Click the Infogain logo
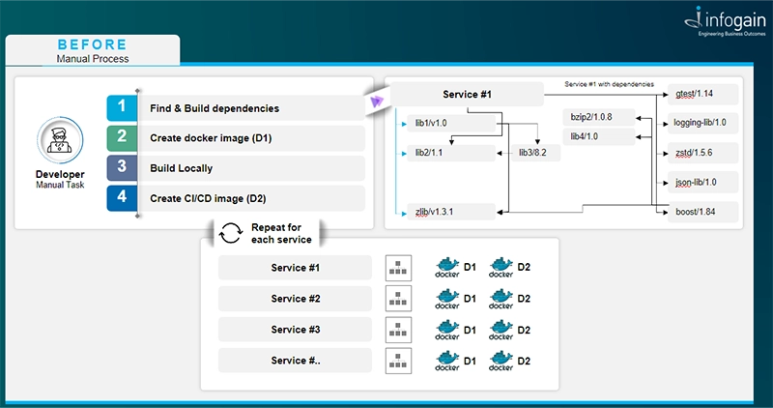 pyautogui.click(x=726, y=21)
